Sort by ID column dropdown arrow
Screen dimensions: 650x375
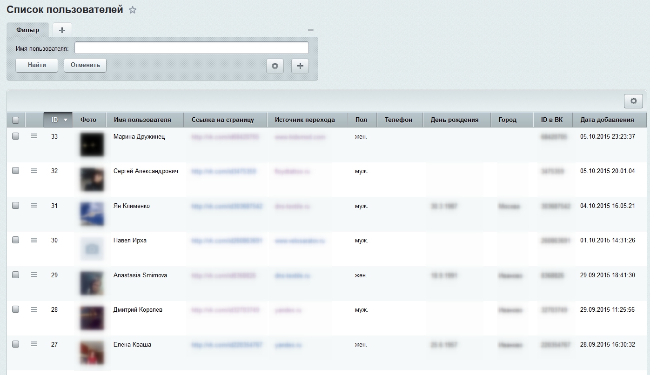point(66,120)
